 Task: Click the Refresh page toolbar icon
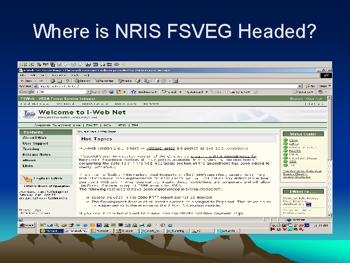pos(60,81)
